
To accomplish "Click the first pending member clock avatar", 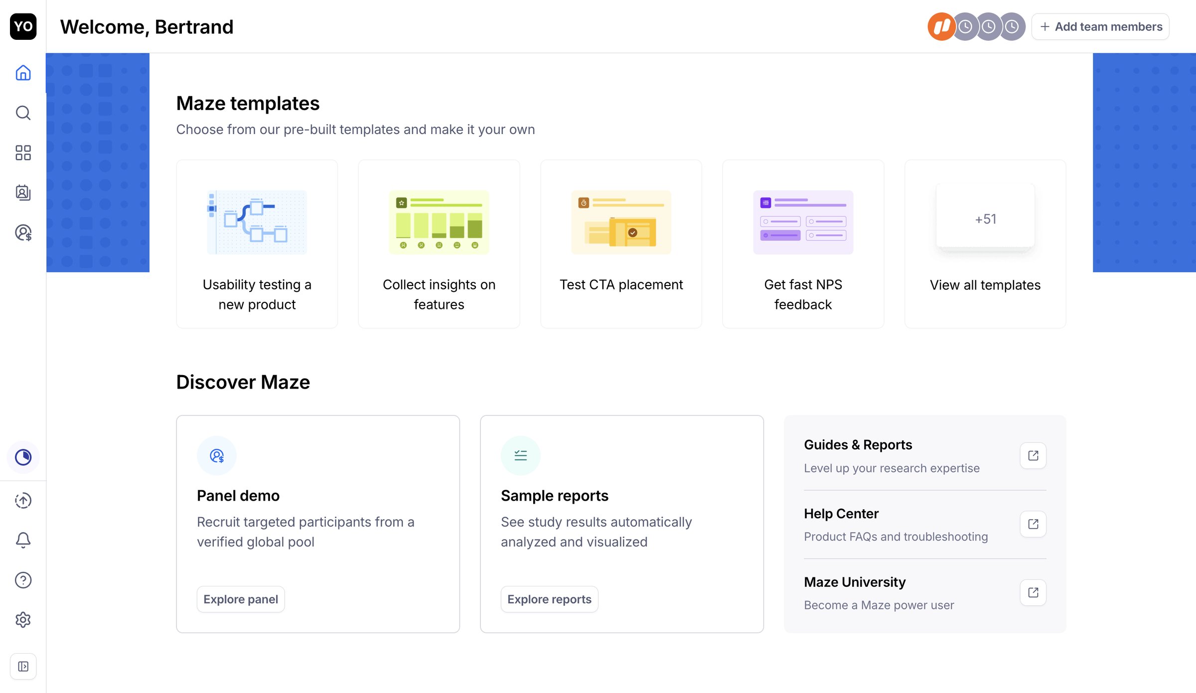I will 965,26.
